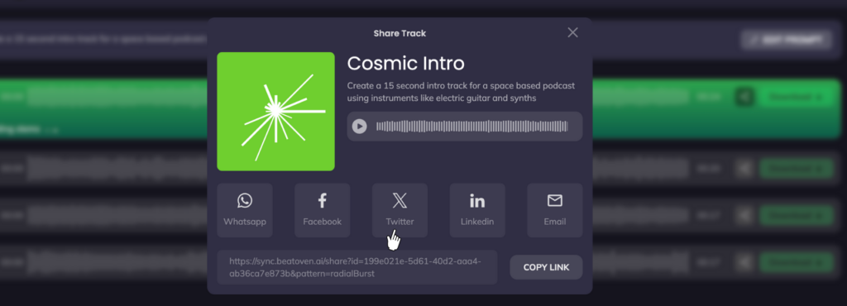The width and height of the screenshot is (847, 306).
Task: Seek within the preview waveform
Action: [x=472, y=127]
